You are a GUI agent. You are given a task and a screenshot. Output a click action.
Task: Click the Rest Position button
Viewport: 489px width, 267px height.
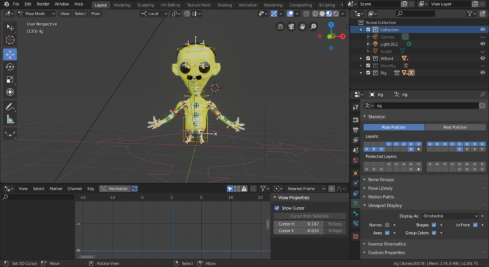coord(455,127)
